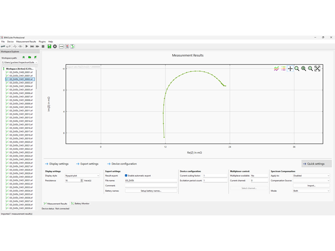Click the stop measurement square button
The height and width of the screenshot is (251, 335).
[43, 46]
